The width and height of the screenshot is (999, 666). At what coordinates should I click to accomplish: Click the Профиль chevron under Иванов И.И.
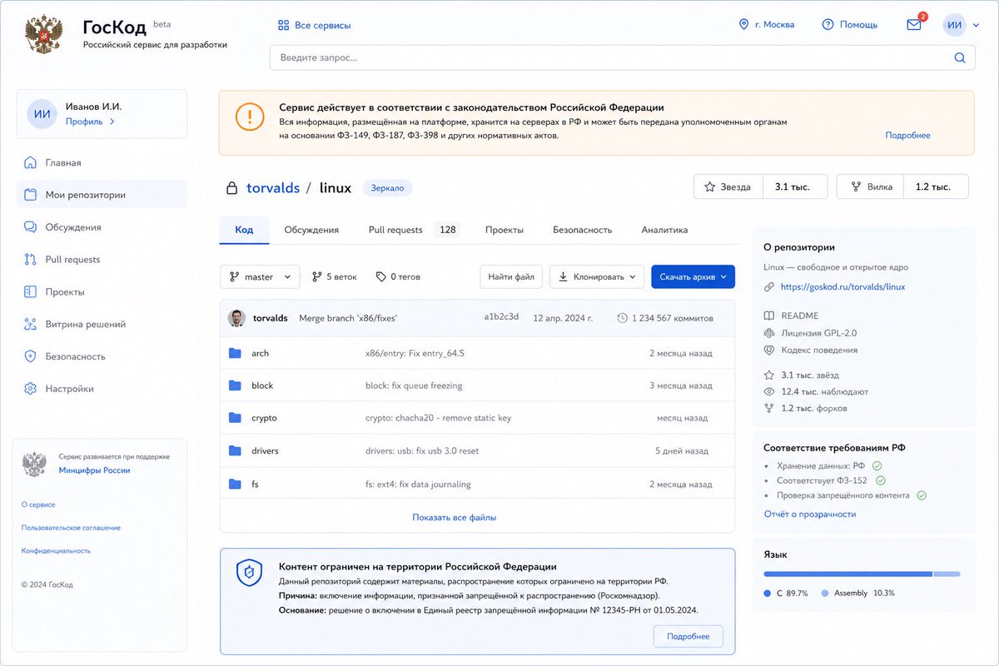(x=112, y=122)
